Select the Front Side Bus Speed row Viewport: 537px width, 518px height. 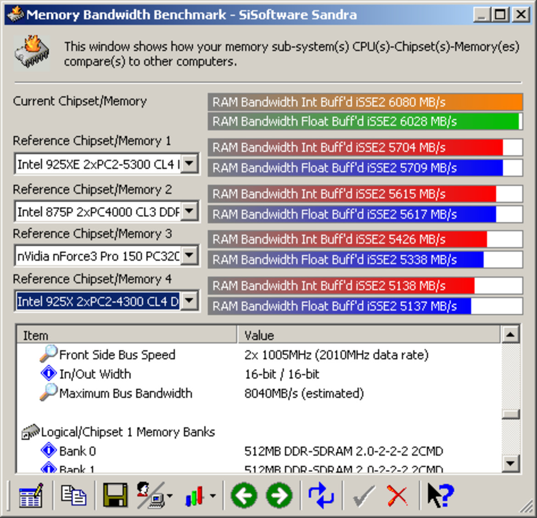coord(258,354)
